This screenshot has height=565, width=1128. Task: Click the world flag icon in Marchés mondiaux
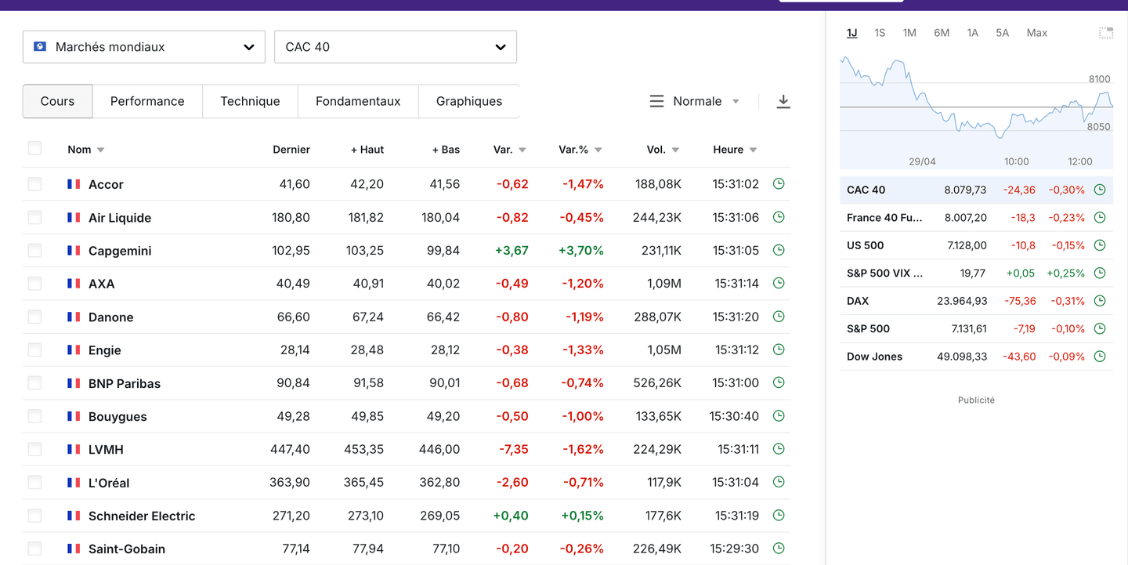[40, 47]
